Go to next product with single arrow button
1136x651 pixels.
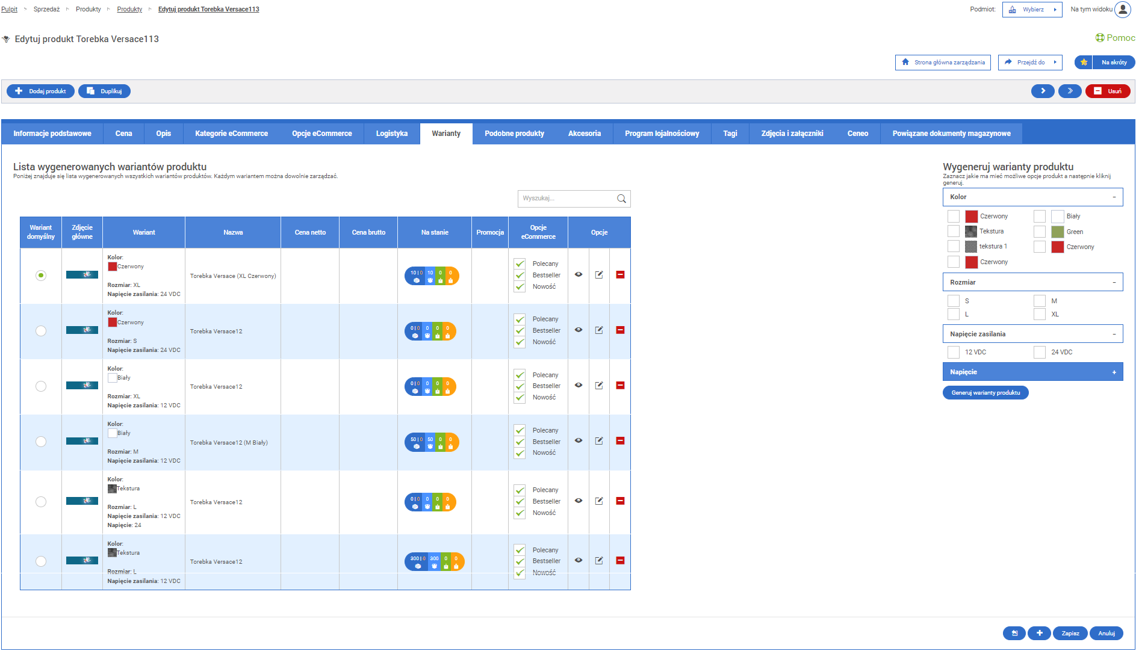[1043, 91]
